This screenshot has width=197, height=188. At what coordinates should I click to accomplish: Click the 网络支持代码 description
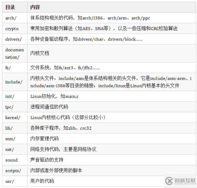[x=112, y=149]
